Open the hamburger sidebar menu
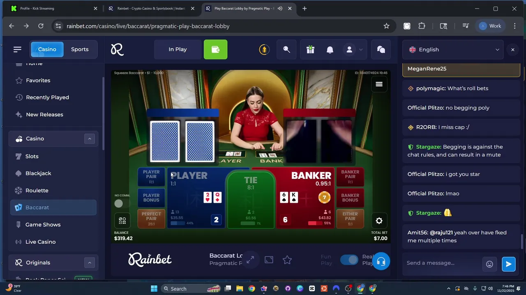Screen dimensions: 526x295 coord(17,49)
